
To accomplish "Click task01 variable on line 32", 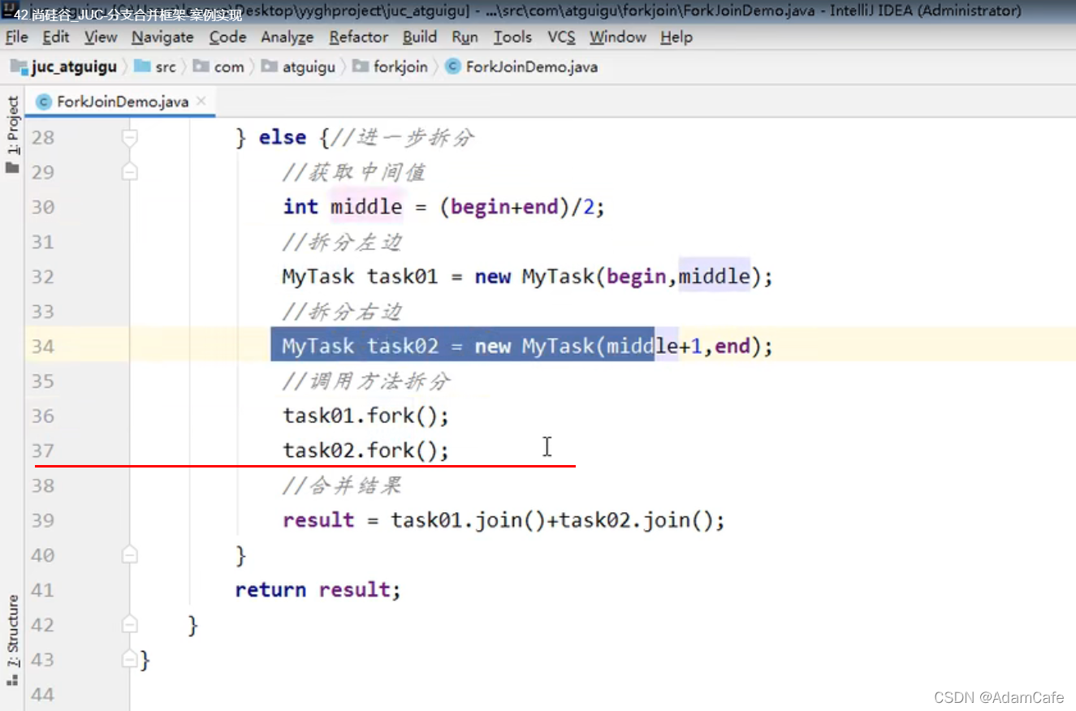I will pyautogui.click(x=403, y=277).
